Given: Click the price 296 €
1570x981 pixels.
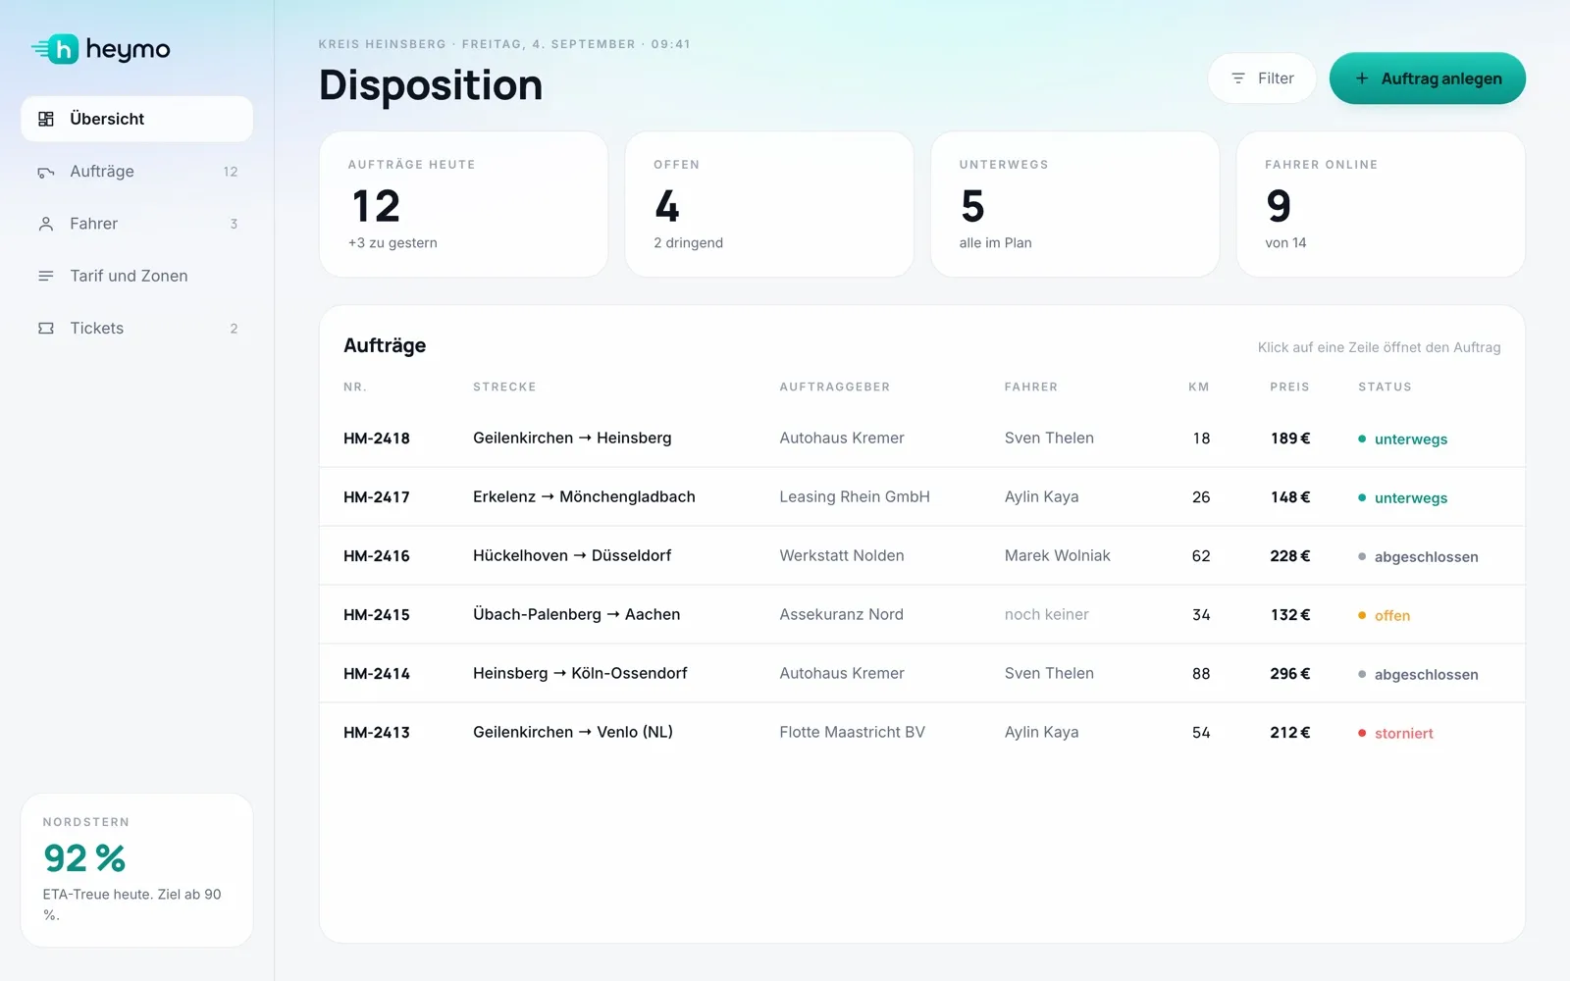Looking at the screenshot, I should [1289, 673].
